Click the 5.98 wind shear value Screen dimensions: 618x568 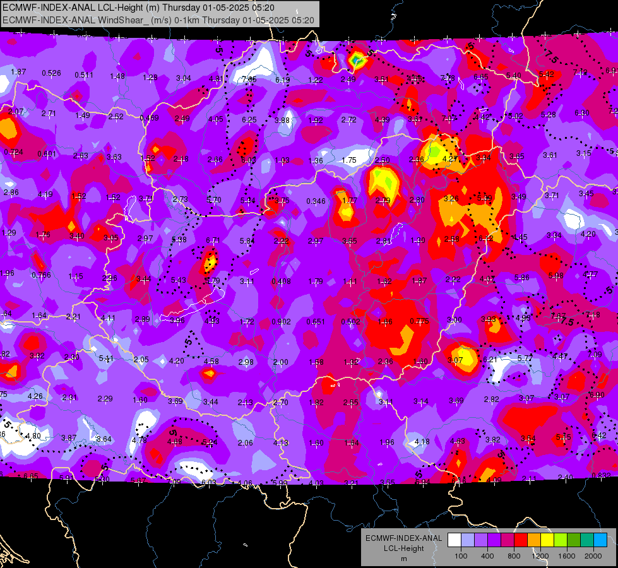(556, 276)
